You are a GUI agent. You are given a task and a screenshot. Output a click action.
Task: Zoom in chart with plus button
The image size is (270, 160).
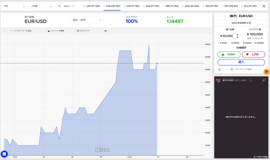coord(107,150)
